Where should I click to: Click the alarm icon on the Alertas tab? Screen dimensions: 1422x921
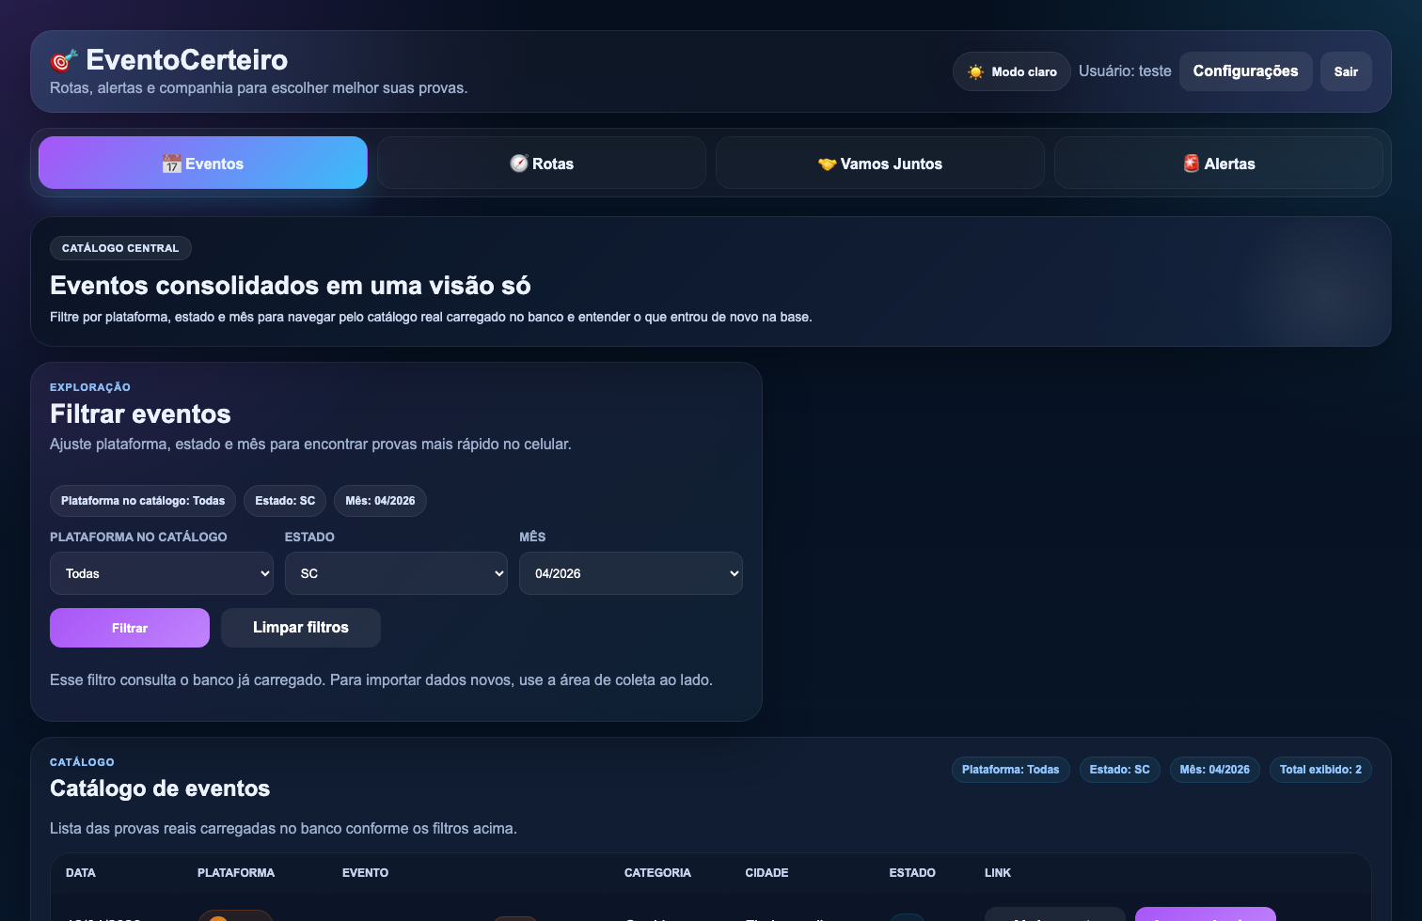coord(1191,163)
